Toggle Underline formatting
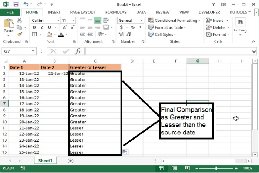The image size is (259, 173). pyautogui.click(x=49, y=27)
